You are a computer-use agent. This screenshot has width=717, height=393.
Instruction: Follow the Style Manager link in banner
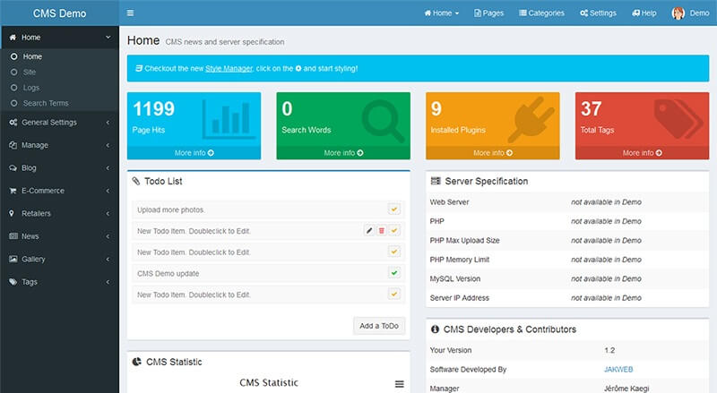(229, 69)
